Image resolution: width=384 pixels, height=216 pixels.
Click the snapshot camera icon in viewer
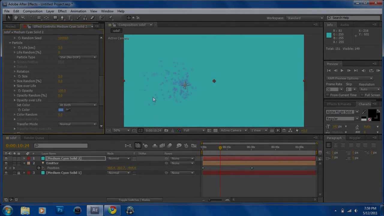click(166, 130)
